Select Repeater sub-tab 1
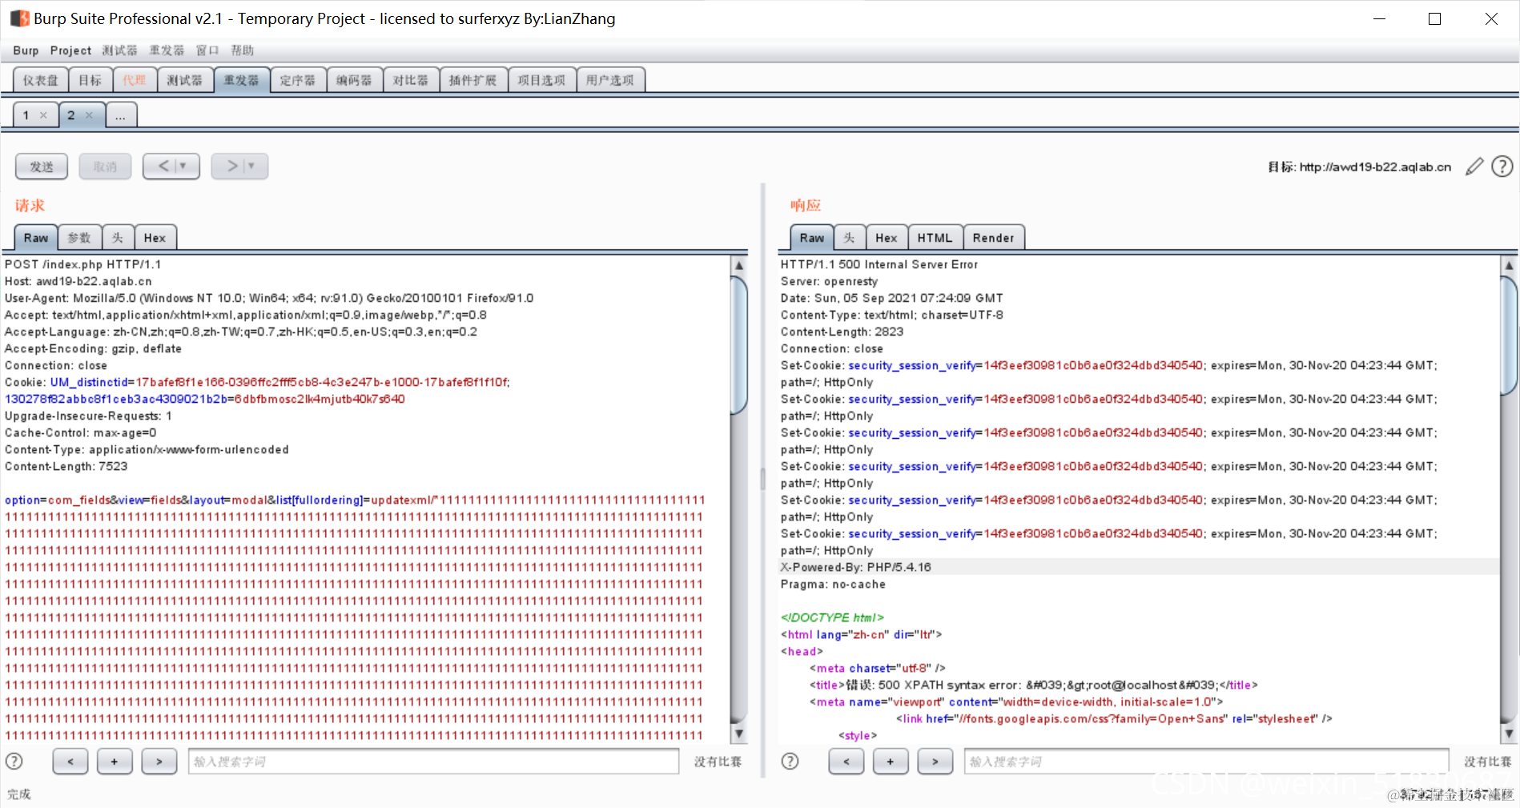Viewport: 1520px width, 808px height. (x=26, y=115)
